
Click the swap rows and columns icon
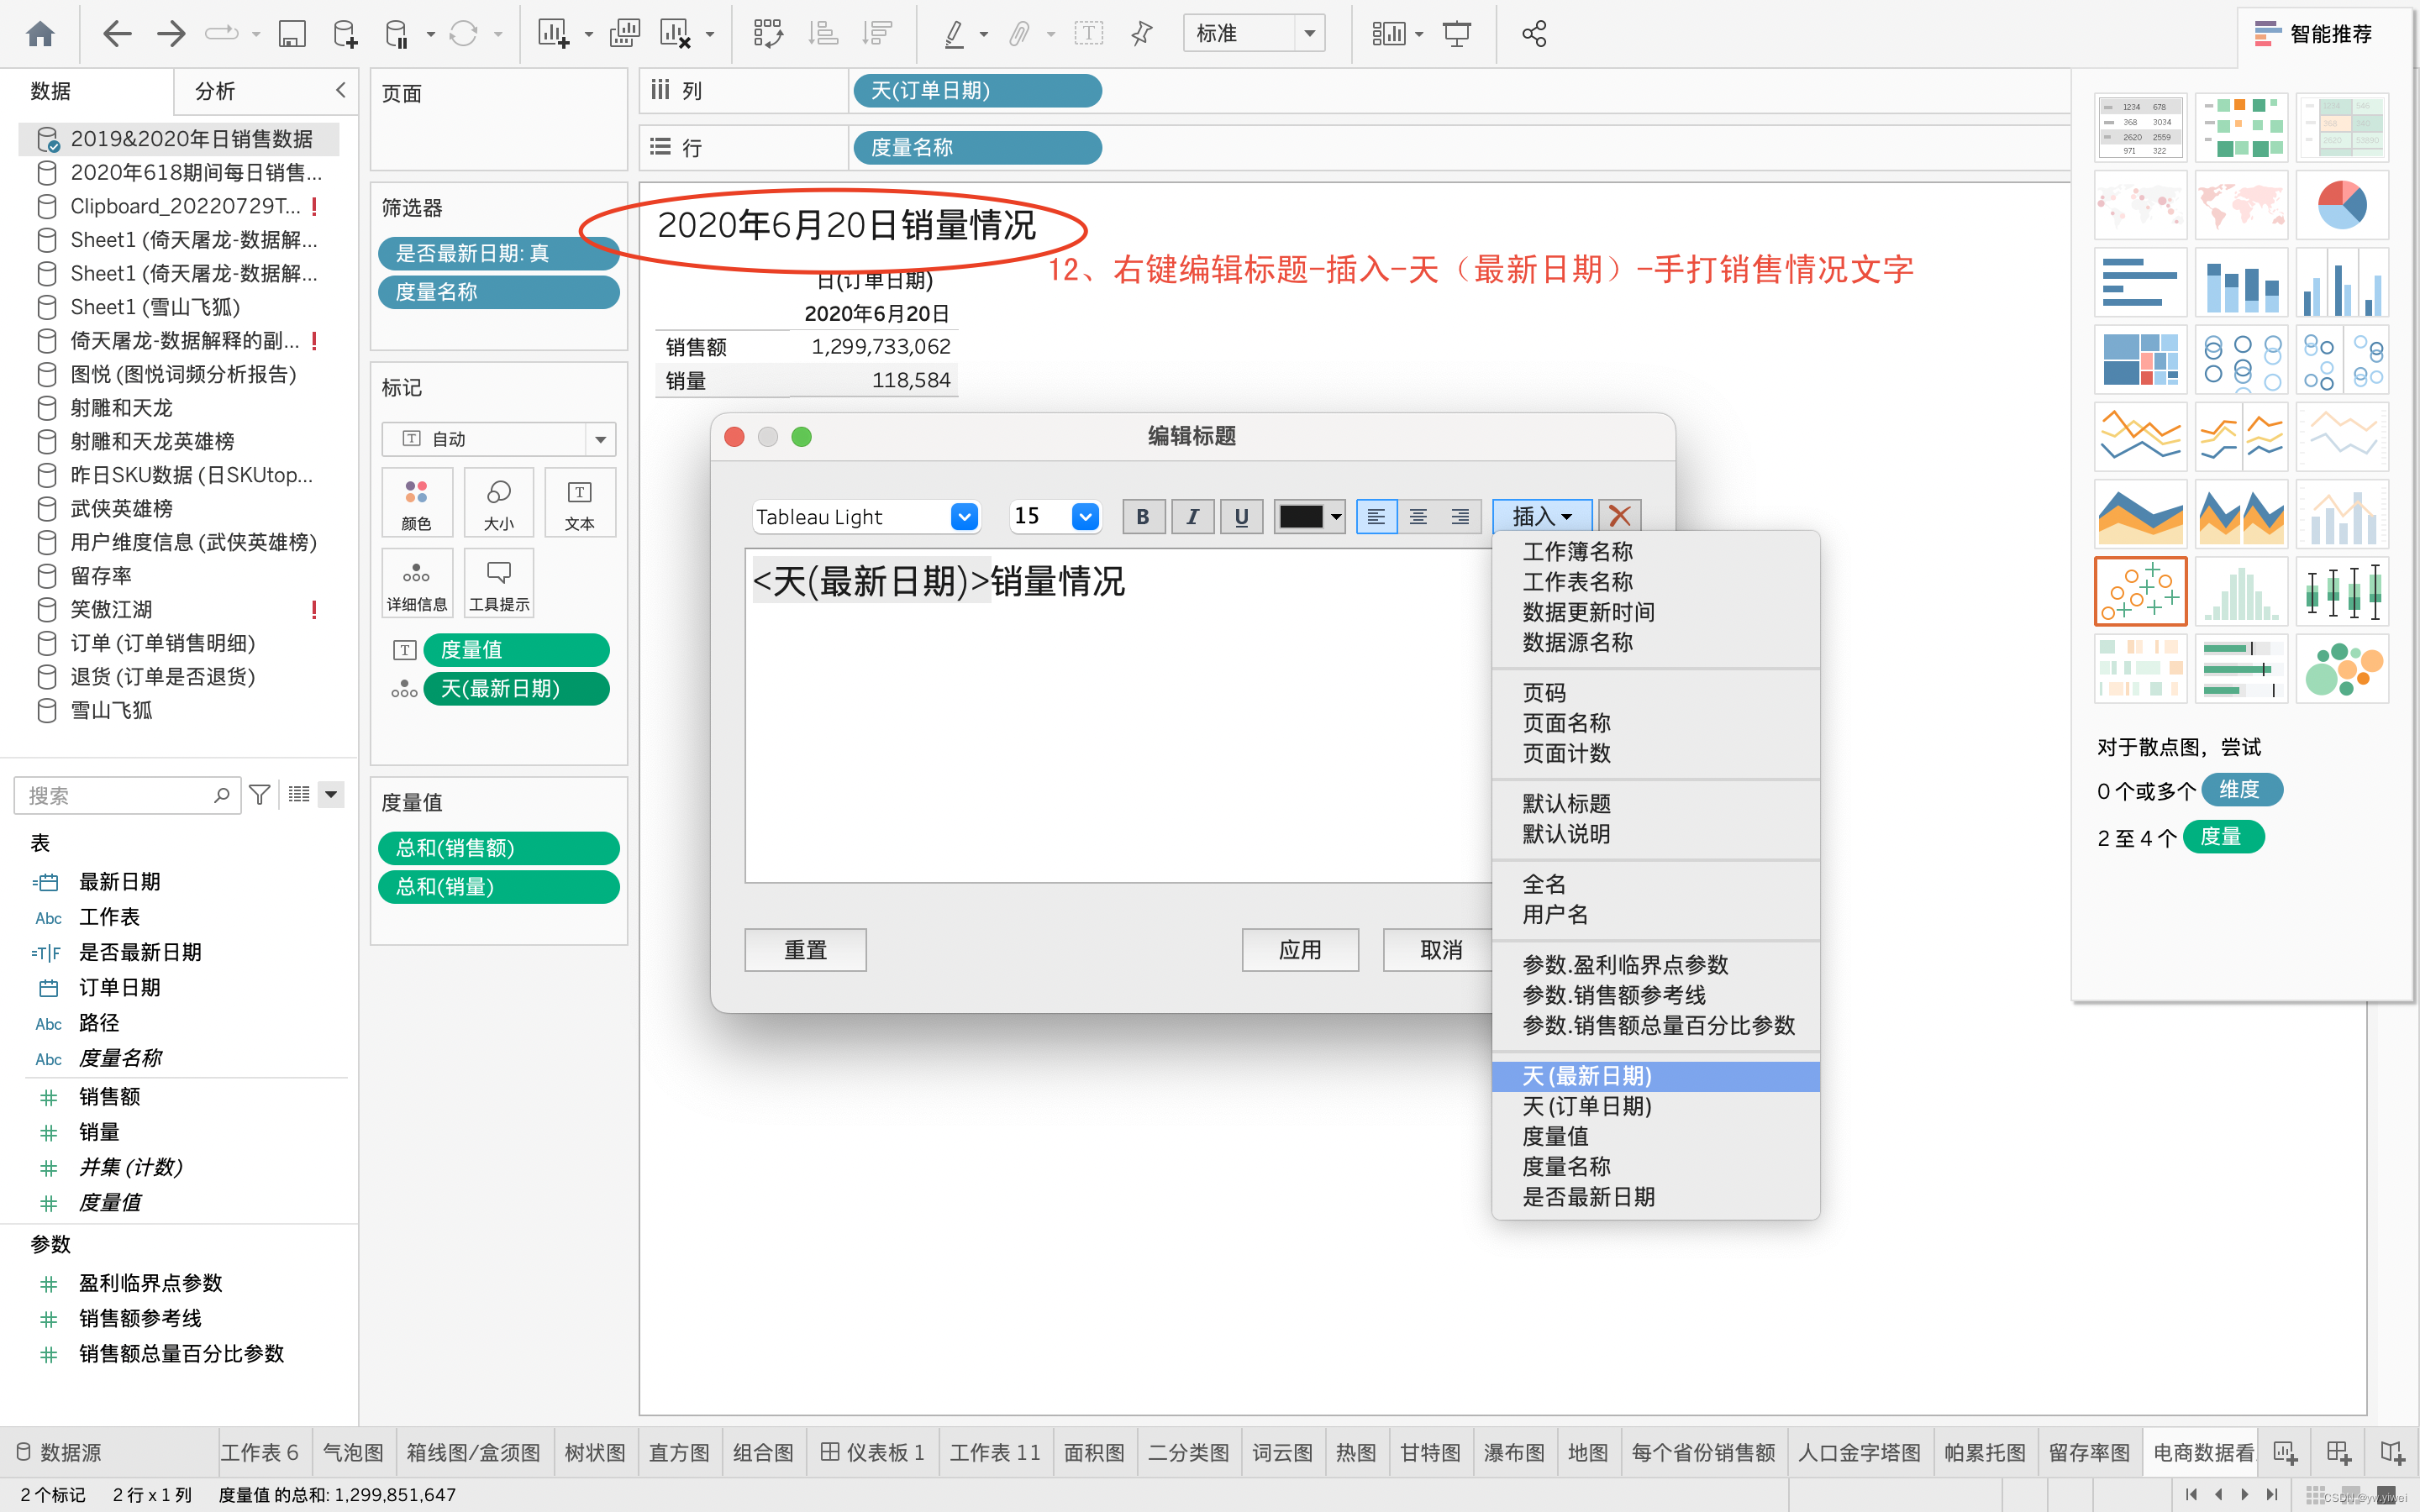[x=767, y=34]
